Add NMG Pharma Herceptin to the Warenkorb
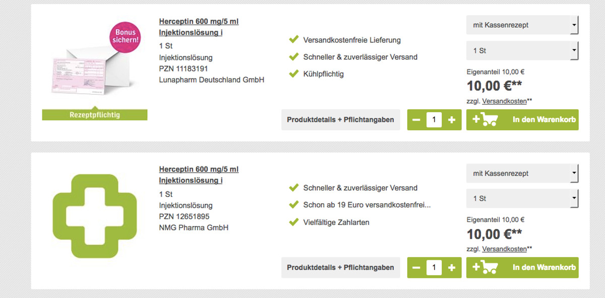 pyautogui.click(x=522, y=268)
